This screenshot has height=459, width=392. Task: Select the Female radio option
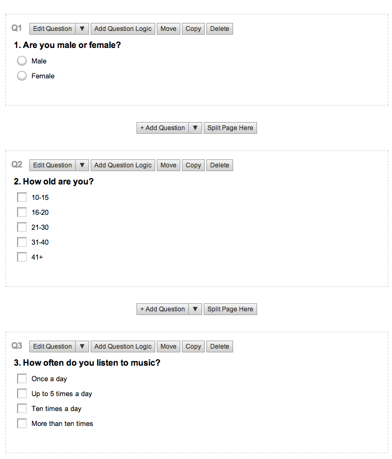pyautogui.click(x=22, y=76)
